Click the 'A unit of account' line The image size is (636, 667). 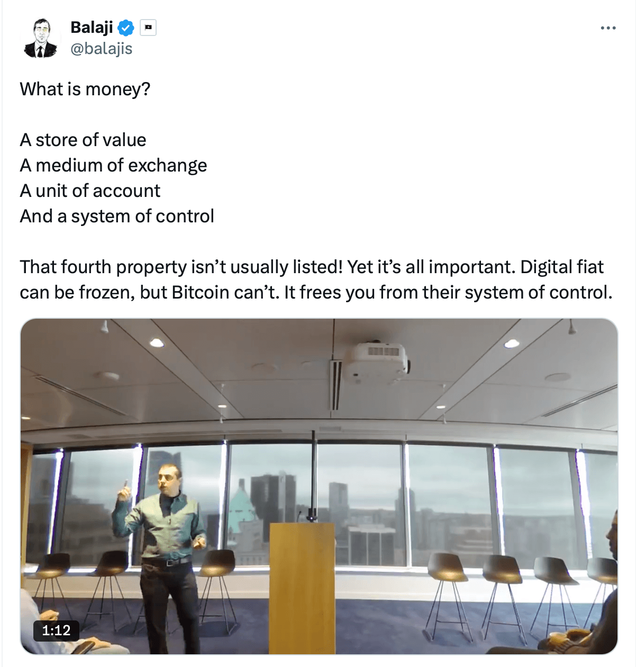90,191
